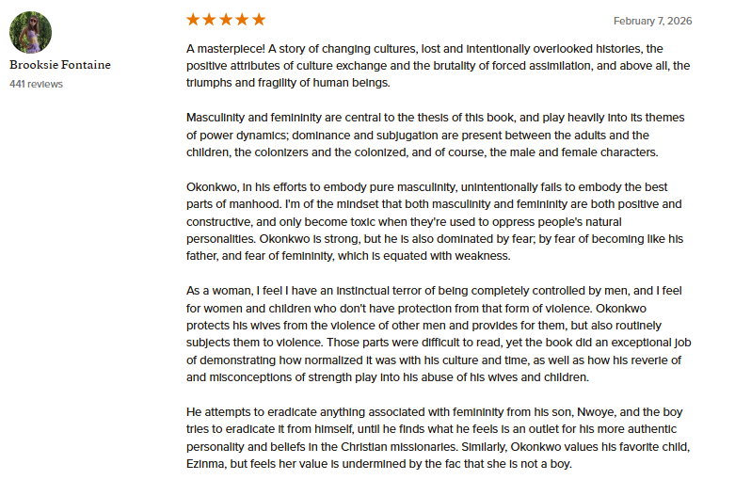Click the fifth, last star of the rating

[259, 20]
